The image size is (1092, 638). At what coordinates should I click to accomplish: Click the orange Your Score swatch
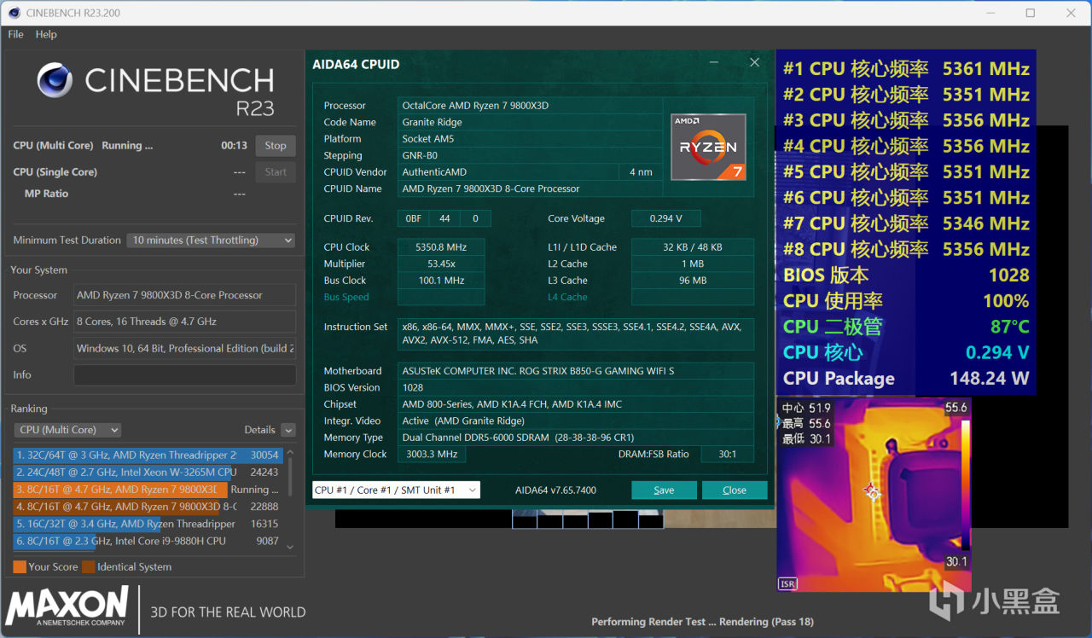(20, 567)
